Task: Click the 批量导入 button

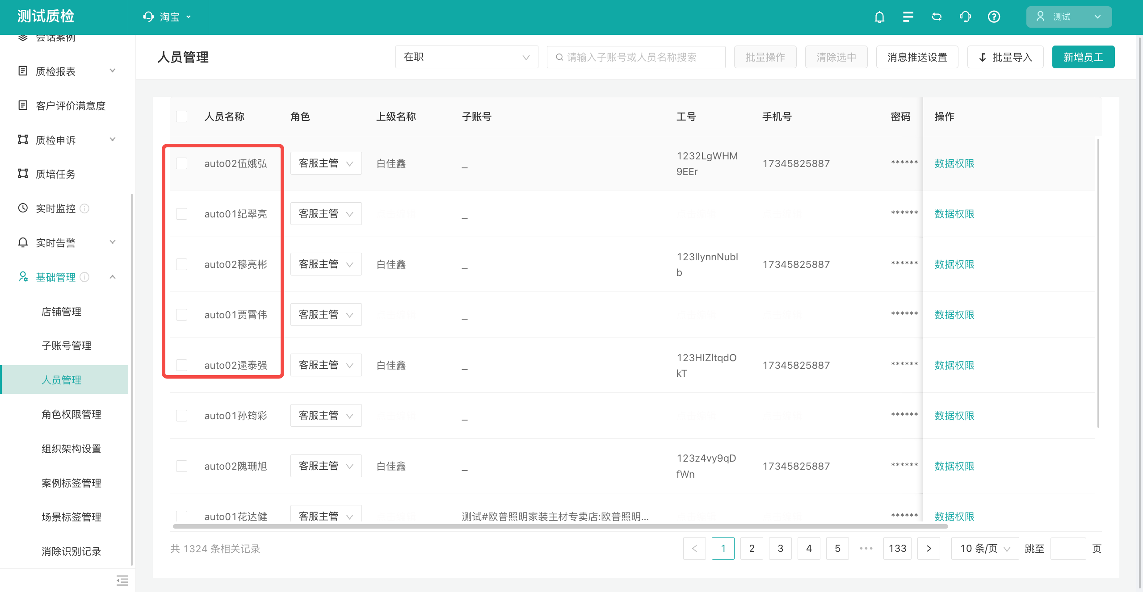Action: tap(1005, 57)
